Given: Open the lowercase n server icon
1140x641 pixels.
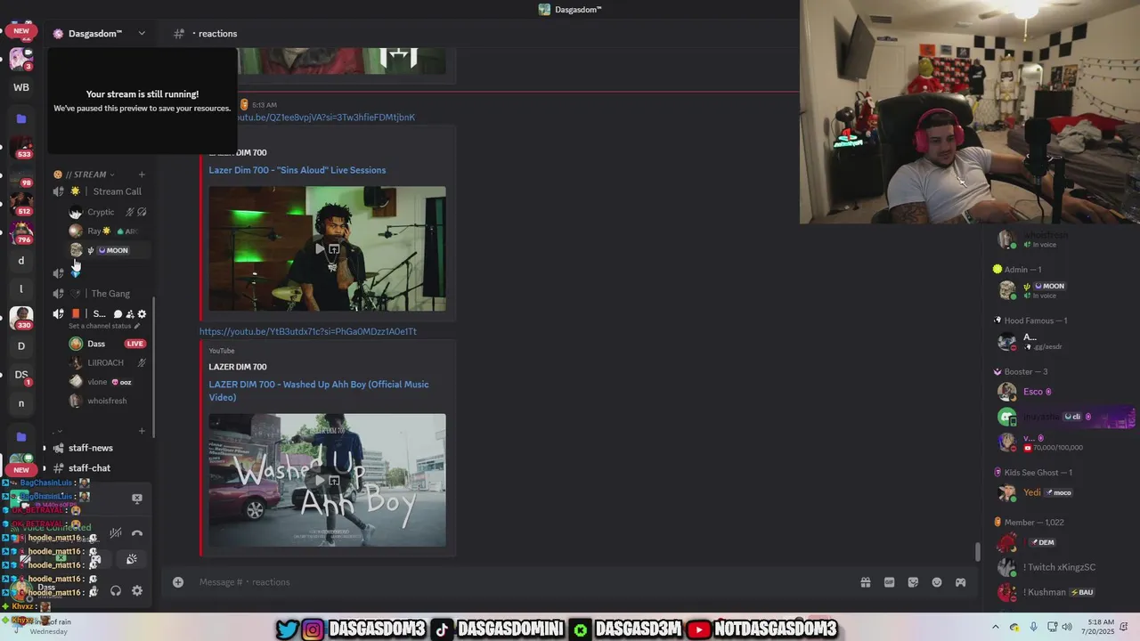Looking at the screenshot, I should point(21,403).
